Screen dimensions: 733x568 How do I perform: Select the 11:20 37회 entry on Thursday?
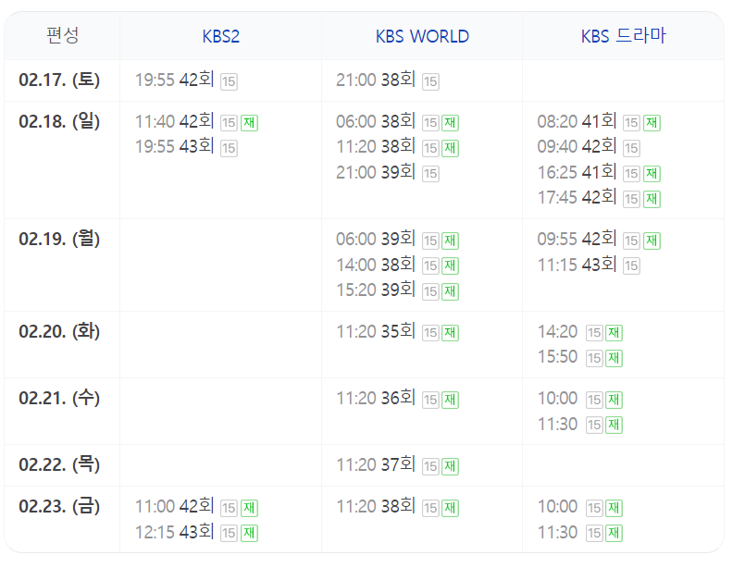(x=376, y=464)
